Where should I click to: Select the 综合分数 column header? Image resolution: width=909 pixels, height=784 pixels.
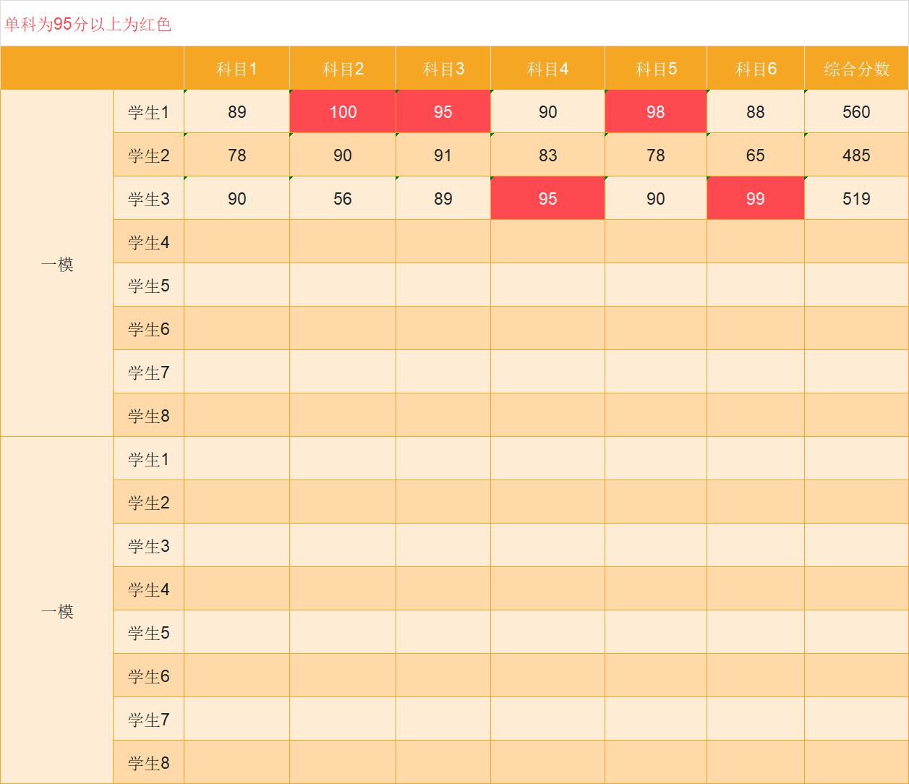point(855,67)
